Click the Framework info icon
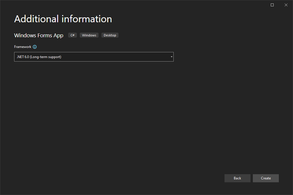Viewport: 293px width, 195px height. pos(35,47)
